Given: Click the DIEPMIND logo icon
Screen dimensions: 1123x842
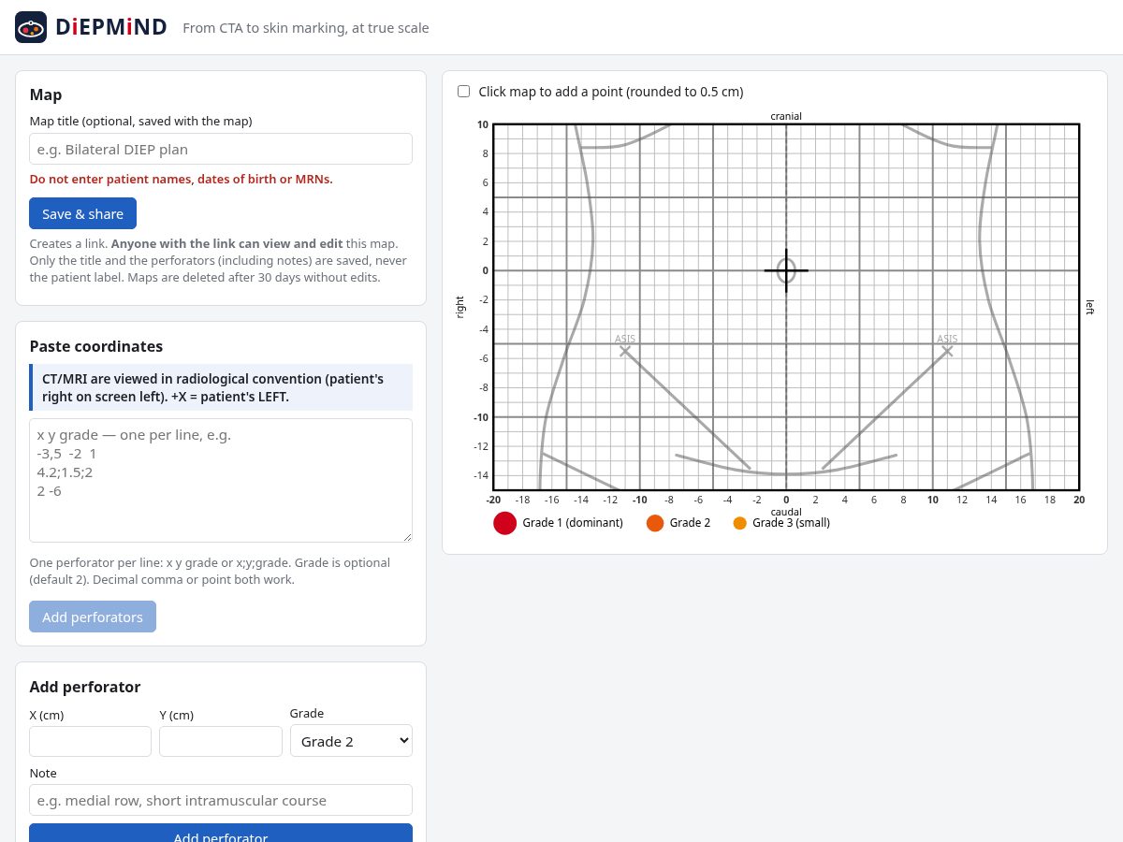Looking at the screenshot, I should coord(31,27).
